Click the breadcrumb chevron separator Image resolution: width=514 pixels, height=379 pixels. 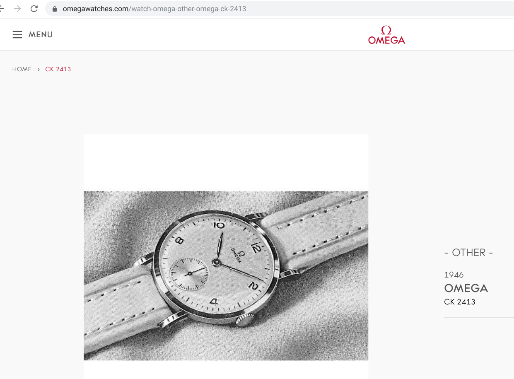click(x=39, y=69)
